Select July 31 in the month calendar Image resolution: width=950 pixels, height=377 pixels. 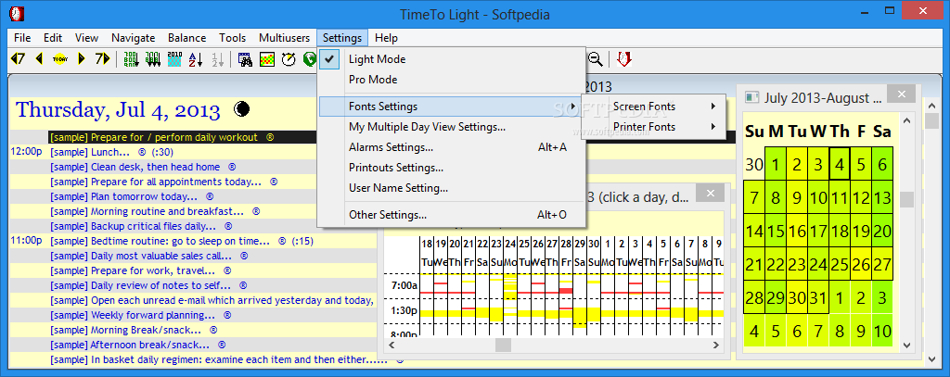coord(818,297)
